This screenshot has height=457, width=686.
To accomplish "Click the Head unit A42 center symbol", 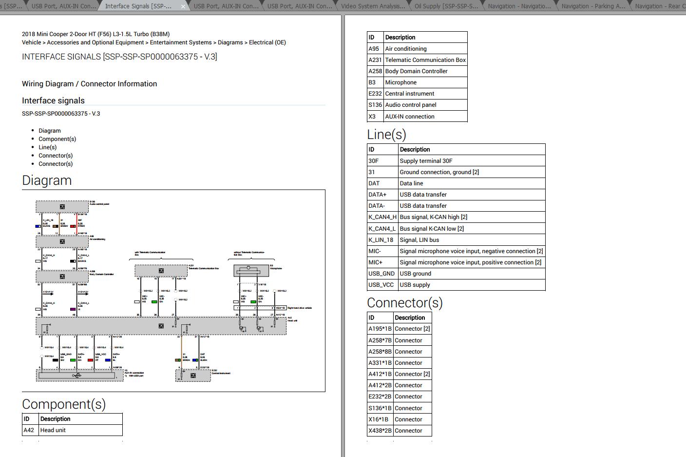I will click(x=161, y=326).
